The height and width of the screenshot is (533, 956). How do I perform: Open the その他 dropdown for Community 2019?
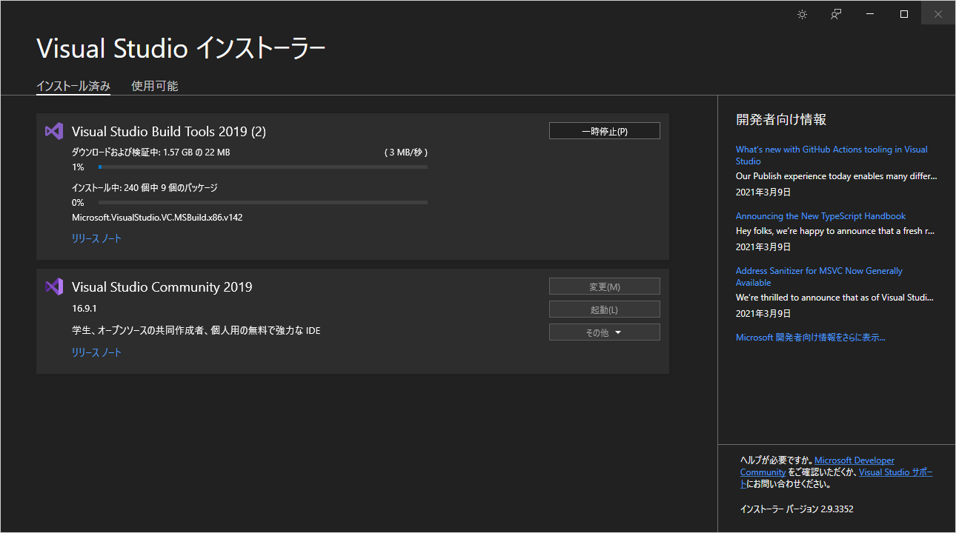coord(605,332)
